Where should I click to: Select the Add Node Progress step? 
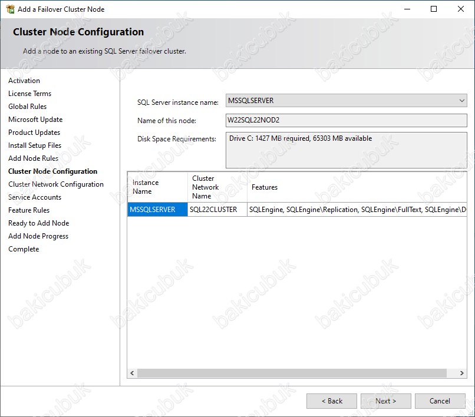[x=38, y=236]
